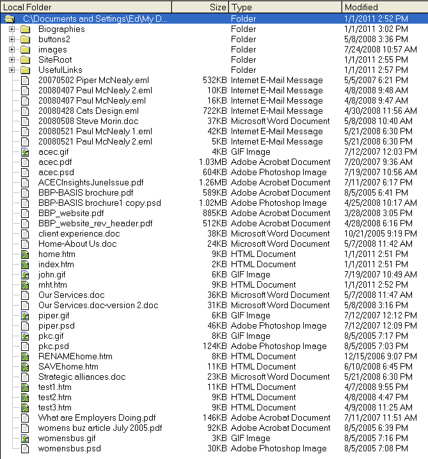428x459 pixels.
Task: Click the SAVEhome.htm document icon
Action: [x=25, y=367]
